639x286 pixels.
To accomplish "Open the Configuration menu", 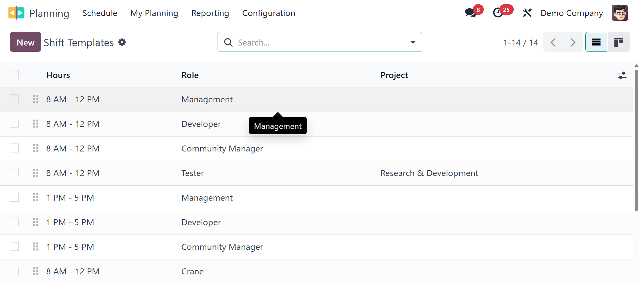I will (269, 13).
